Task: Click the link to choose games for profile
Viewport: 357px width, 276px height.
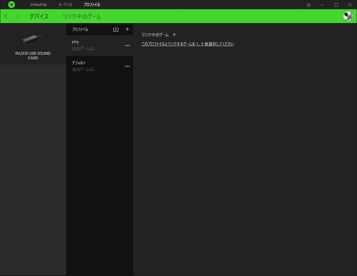Action: pos(188,44)
